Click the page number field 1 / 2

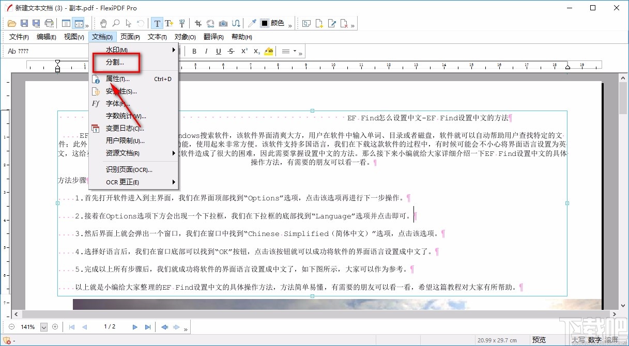point(110,327)
